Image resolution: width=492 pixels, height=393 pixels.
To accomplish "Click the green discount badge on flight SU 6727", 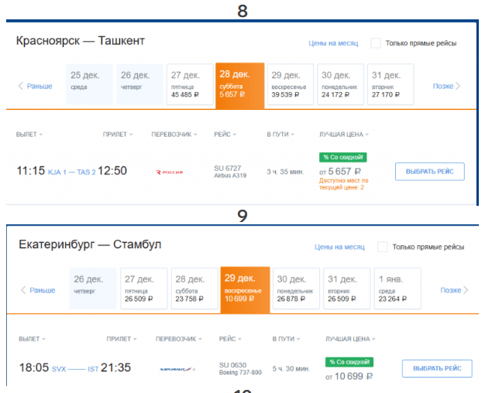I will [343, 157].
